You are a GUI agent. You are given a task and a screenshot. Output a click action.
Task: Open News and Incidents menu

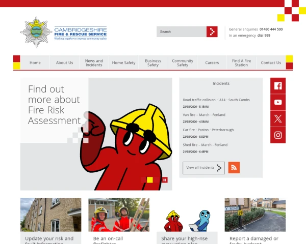94,63
